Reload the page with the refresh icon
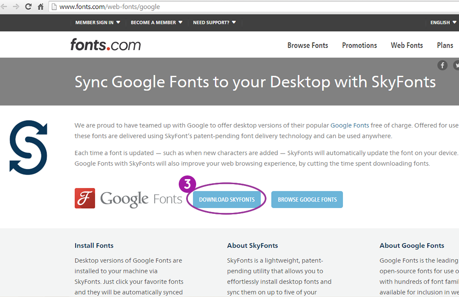Viewport: 459px width, 297px height. click(28, 7)
